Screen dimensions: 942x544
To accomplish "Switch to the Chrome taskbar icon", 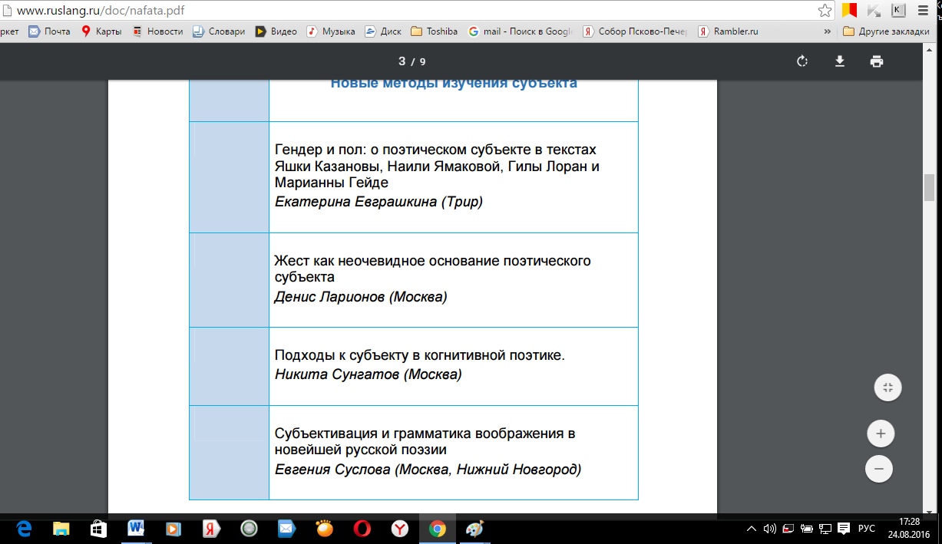I will pos(438,529).
